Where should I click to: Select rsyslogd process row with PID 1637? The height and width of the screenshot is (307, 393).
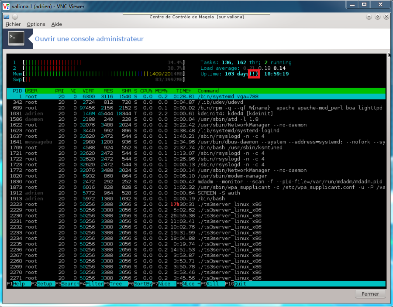point(196,136)
